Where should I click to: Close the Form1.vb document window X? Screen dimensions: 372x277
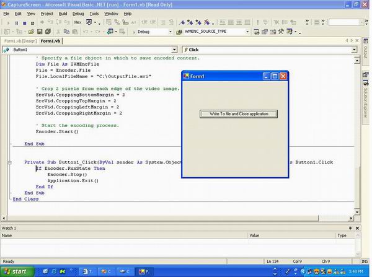(357, 40)
